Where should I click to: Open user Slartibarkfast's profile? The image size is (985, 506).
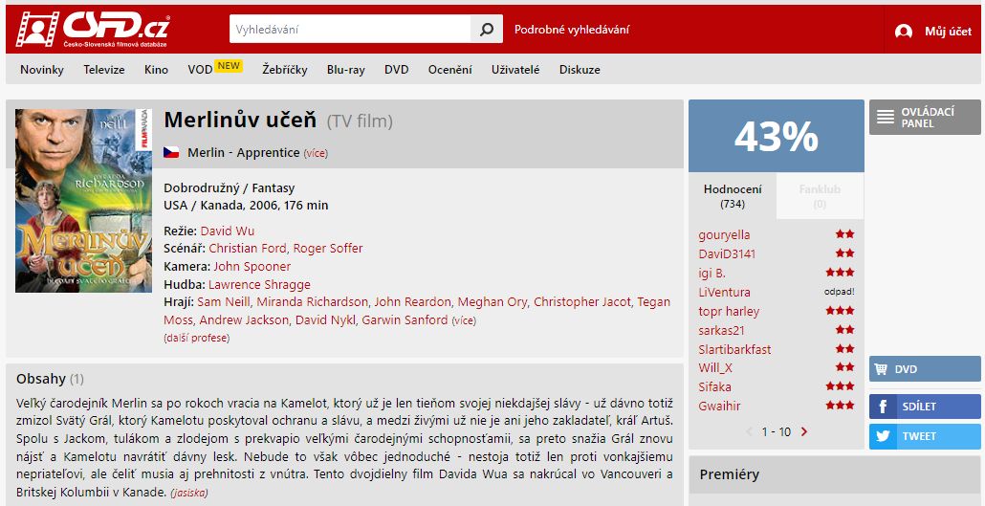734,349
